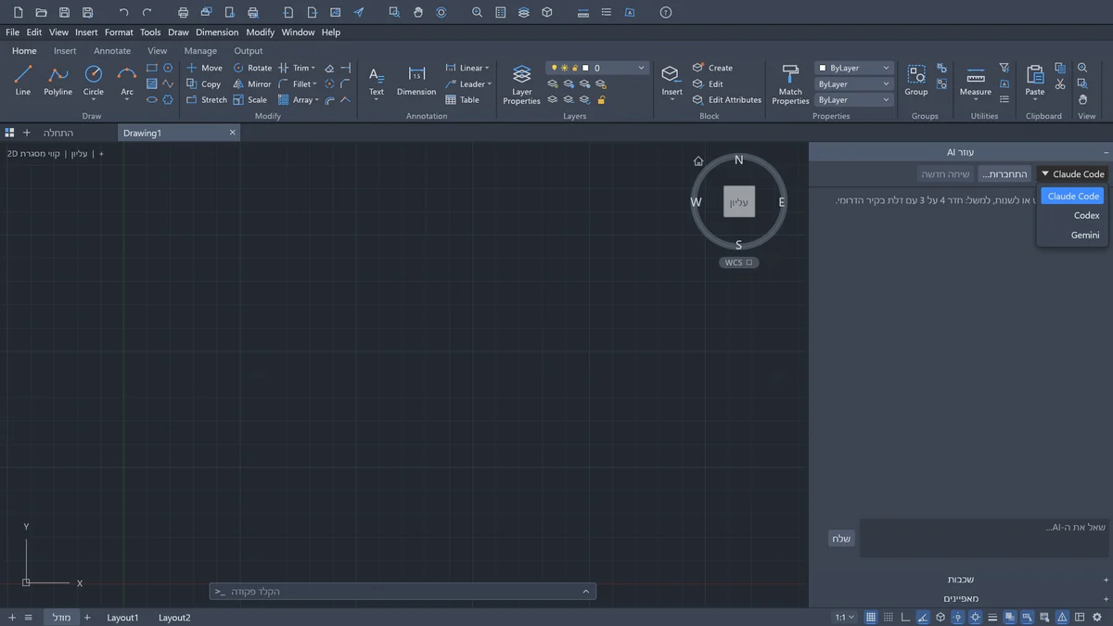Switch to the Annotate ribbon tab
1113x626 pixels.
coord(112,51)
